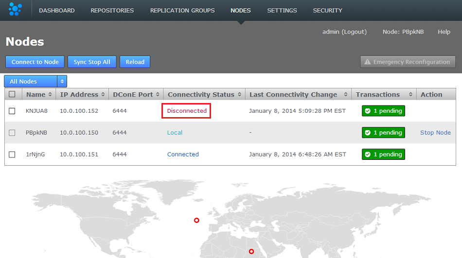
Task: Click IP address 10.0.100.152
Action: [79, 111]
